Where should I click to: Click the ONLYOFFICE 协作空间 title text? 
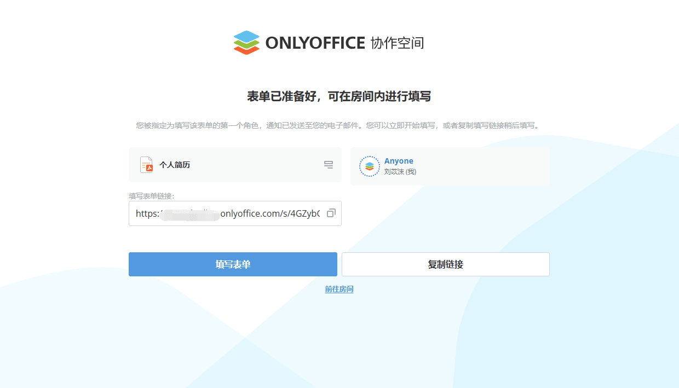345,43
